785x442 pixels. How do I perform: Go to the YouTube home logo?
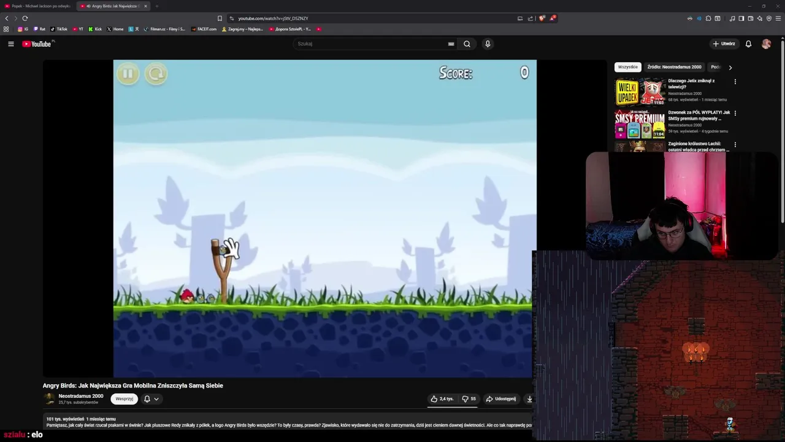[x=37, y=44]
